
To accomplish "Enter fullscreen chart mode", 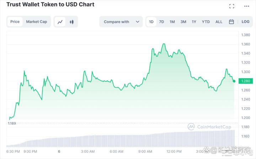I will [232, 6].
